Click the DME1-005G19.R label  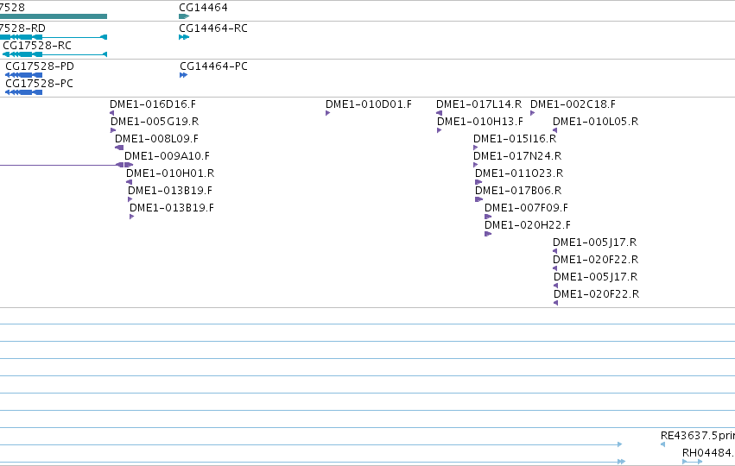tap(155, 122)
